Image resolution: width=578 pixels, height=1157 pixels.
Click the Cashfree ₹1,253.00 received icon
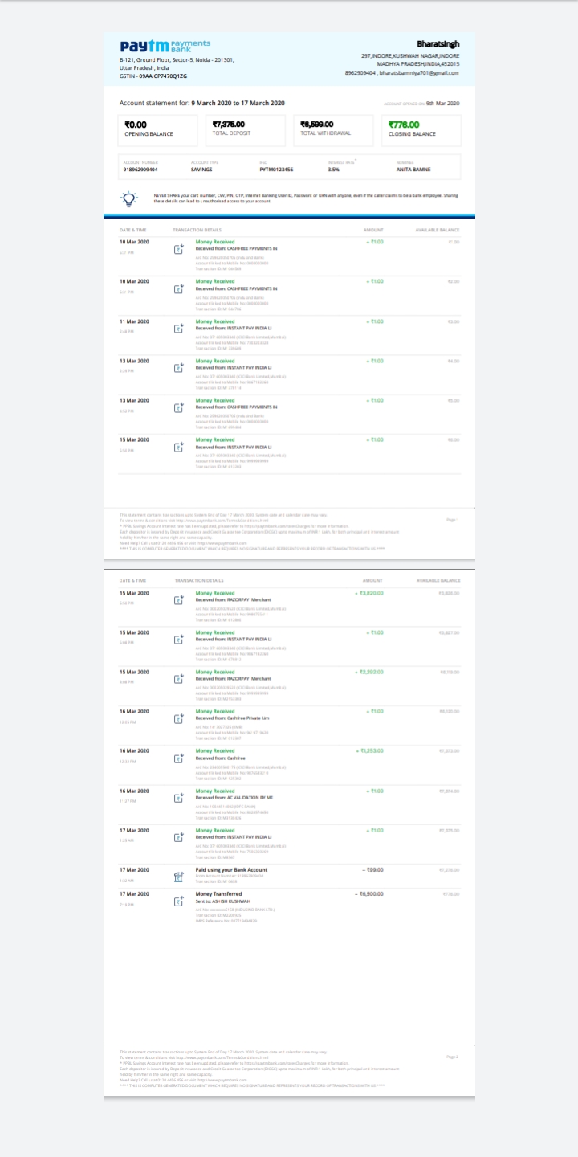point(179,758)
